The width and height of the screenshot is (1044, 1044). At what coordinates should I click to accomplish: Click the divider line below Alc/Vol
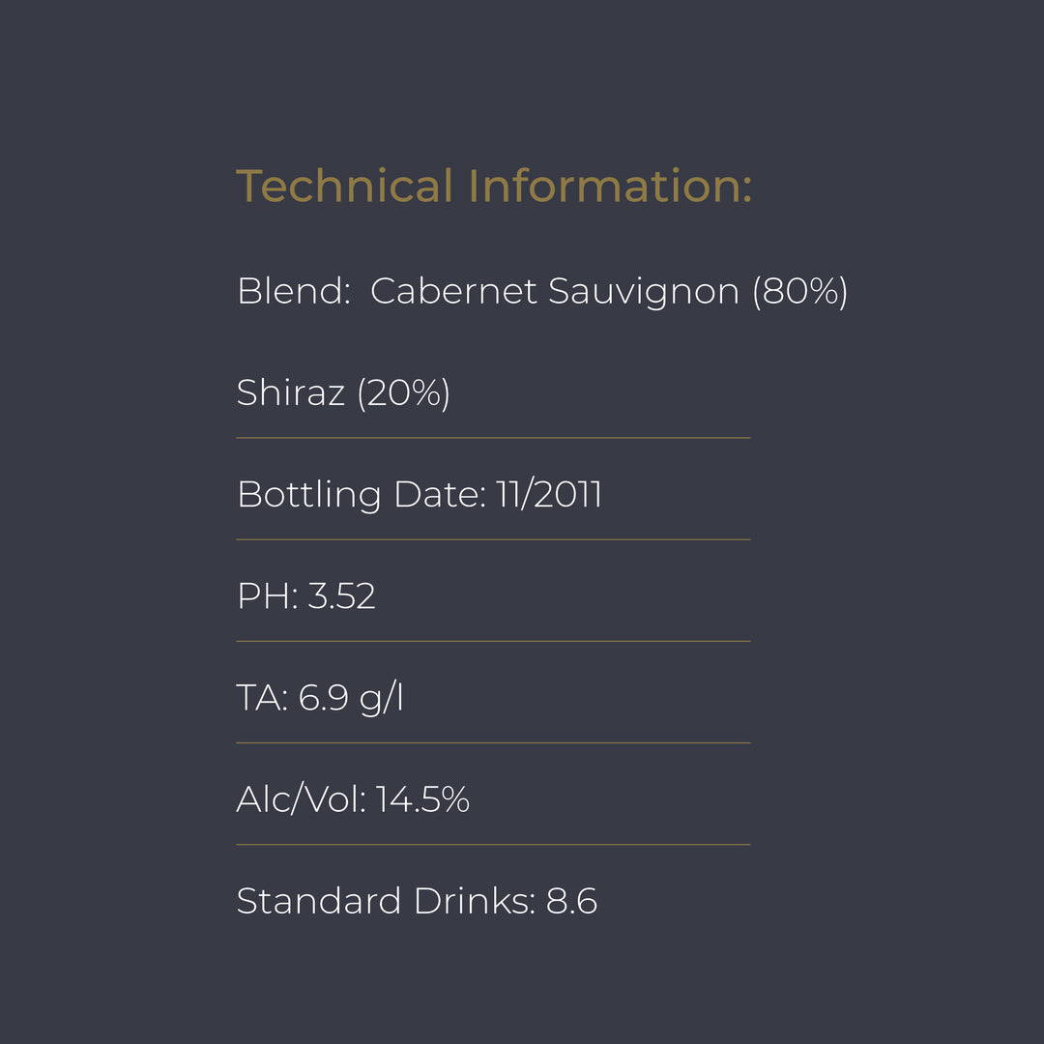493,845
